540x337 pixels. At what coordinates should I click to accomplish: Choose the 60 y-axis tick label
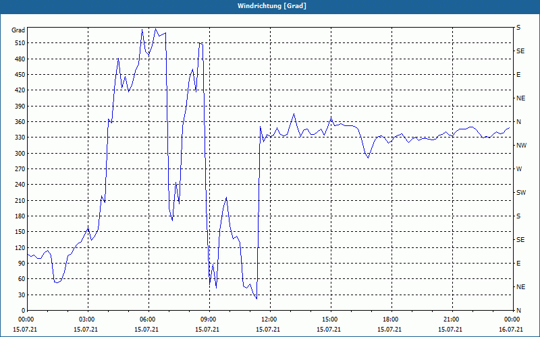tap(22, 279)
